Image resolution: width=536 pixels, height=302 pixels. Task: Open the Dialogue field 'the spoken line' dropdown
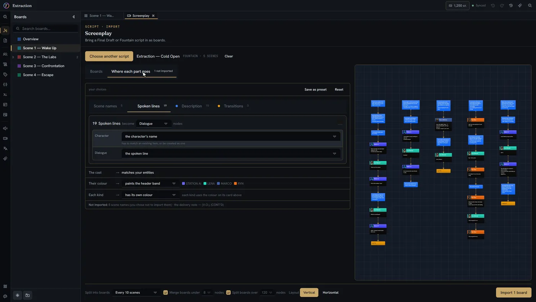pyautogui.click(x=231, y=154)
